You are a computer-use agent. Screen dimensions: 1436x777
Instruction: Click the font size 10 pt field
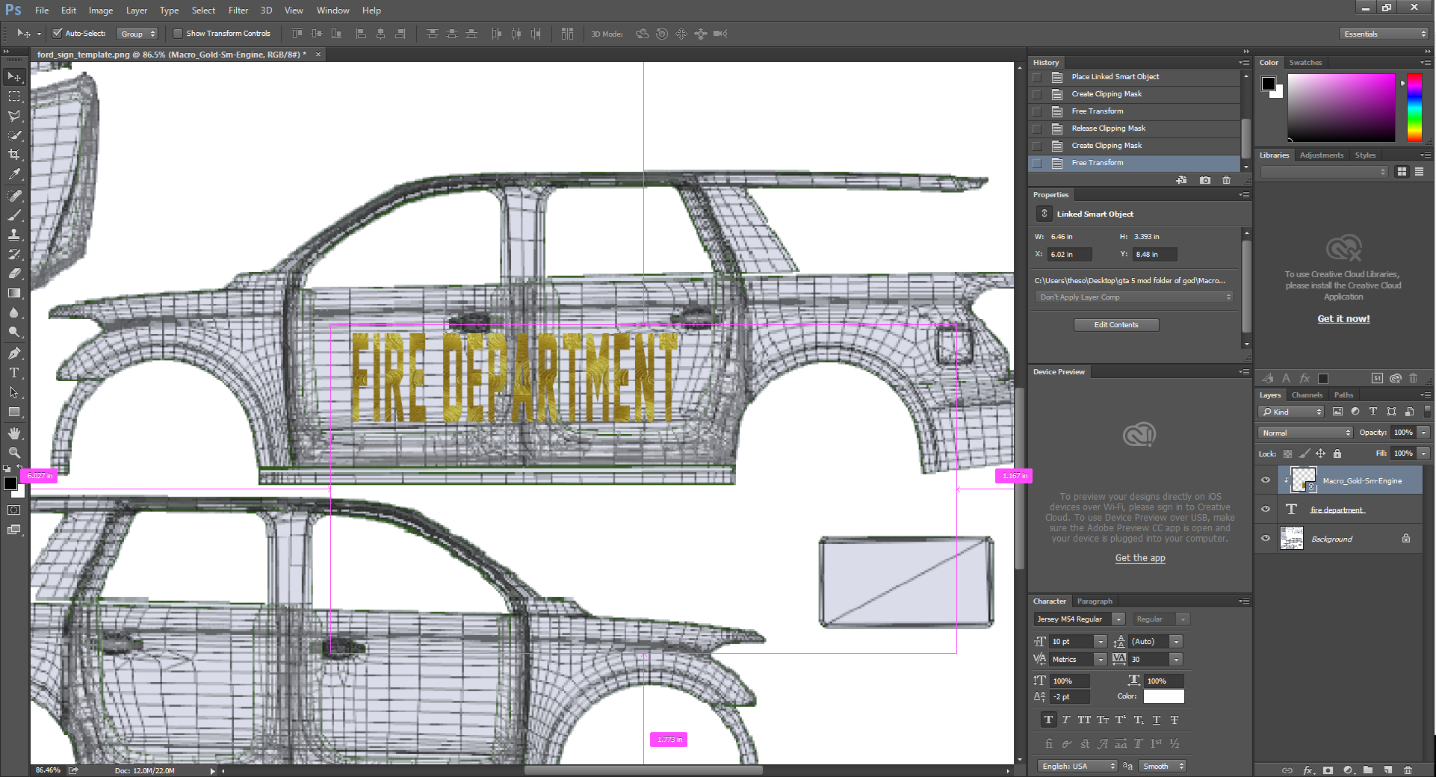click(1070, 642)
